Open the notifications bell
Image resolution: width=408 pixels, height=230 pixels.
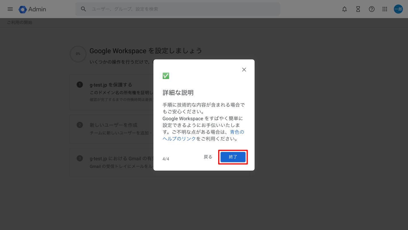[x=345, y=9]
